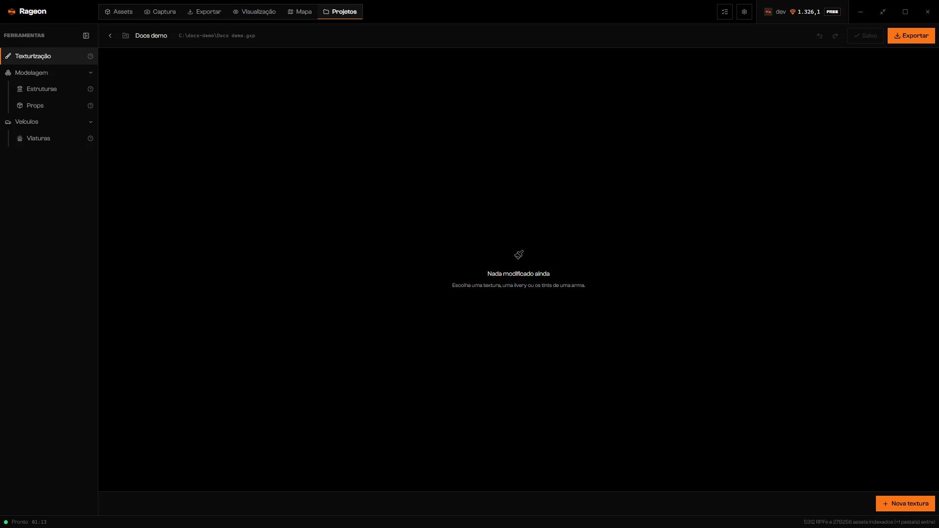Screen dimensions: 939x528
Task: Click the 1.326,1 credits value
Action: tap(809, 12)
